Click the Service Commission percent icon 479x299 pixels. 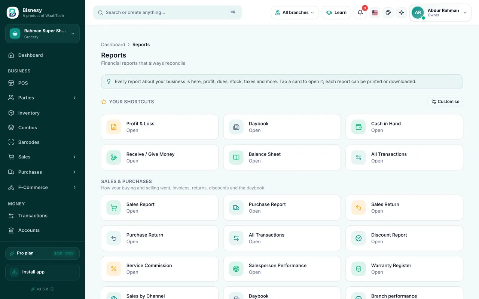coord(114,269)
